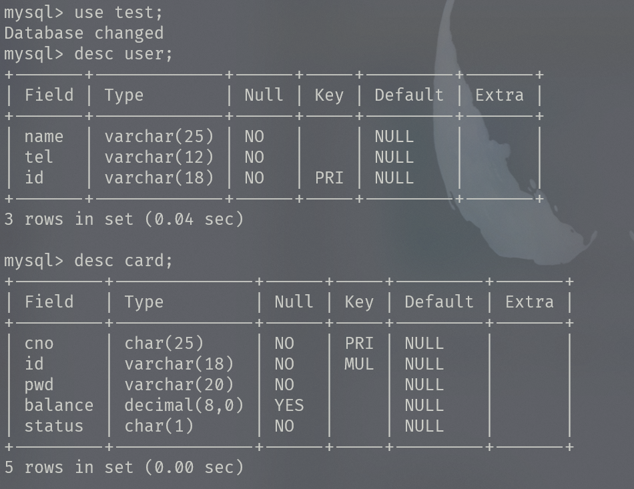634x489 pixels.
Task: Click the char(1) type value
Action: coord(159,426)
